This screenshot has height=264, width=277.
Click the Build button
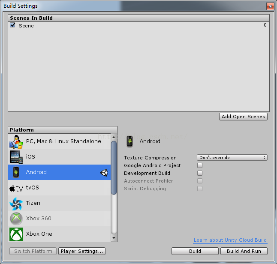[x=195, y=251]
